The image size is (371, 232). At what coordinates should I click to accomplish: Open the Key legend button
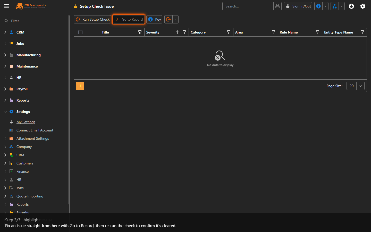[x=155, y=19]
